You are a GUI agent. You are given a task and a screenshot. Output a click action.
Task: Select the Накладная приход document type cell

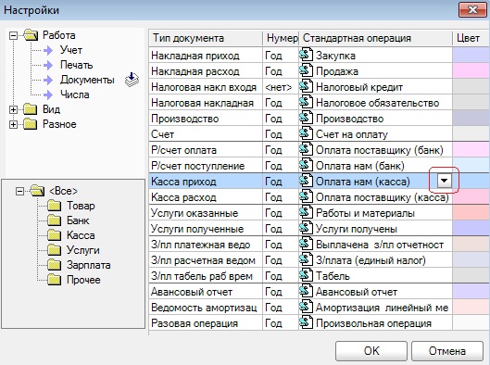pos(206,56)
